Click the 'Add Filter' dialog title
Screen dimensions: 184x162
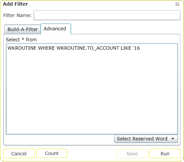16,4
